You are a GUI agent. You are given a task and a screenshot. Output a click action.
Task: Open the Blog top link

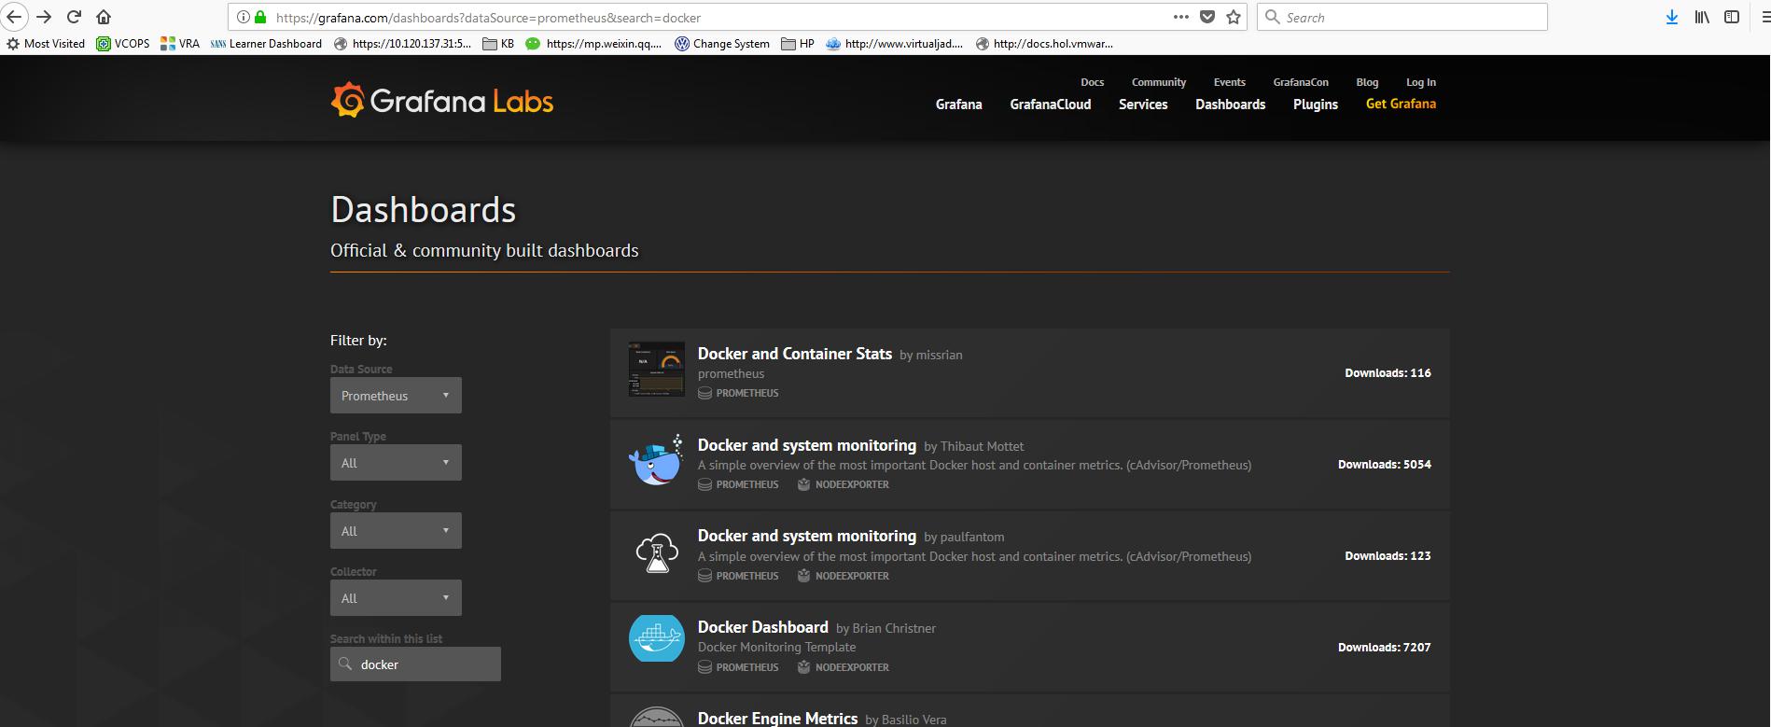coord(1367,82)
